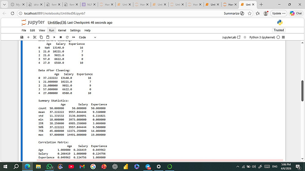Open the View menu
The width and height of the screenshot is (305, 171).
[42, 30]
